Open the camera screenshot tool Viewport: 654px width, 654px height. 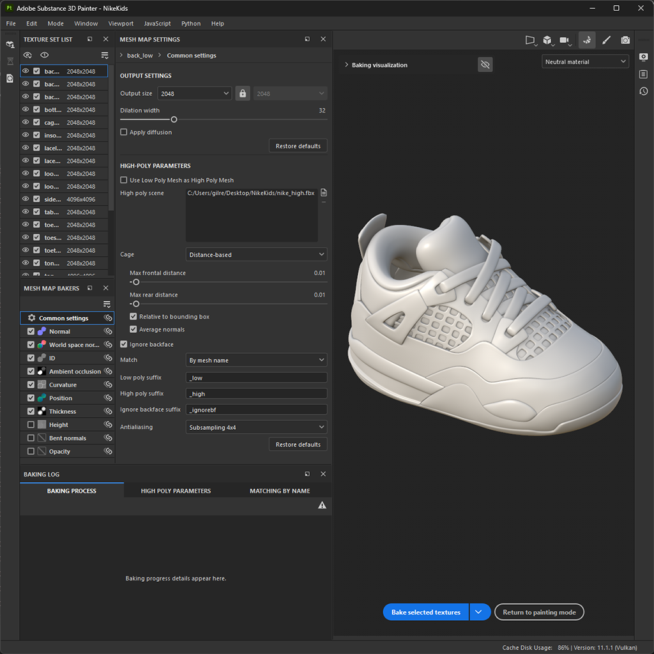tap(625, 40)
